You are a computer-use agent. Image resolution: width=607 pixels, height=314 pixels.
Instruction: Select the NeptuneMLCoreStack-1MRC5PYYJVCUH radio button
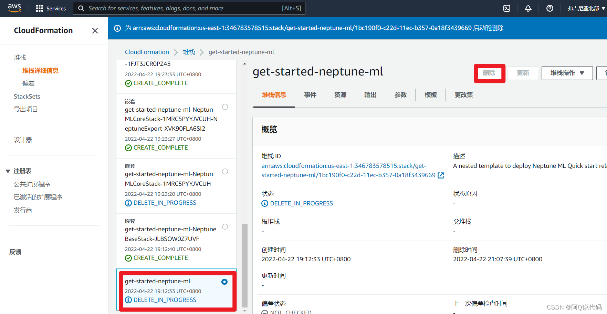(x=225, y=171)
